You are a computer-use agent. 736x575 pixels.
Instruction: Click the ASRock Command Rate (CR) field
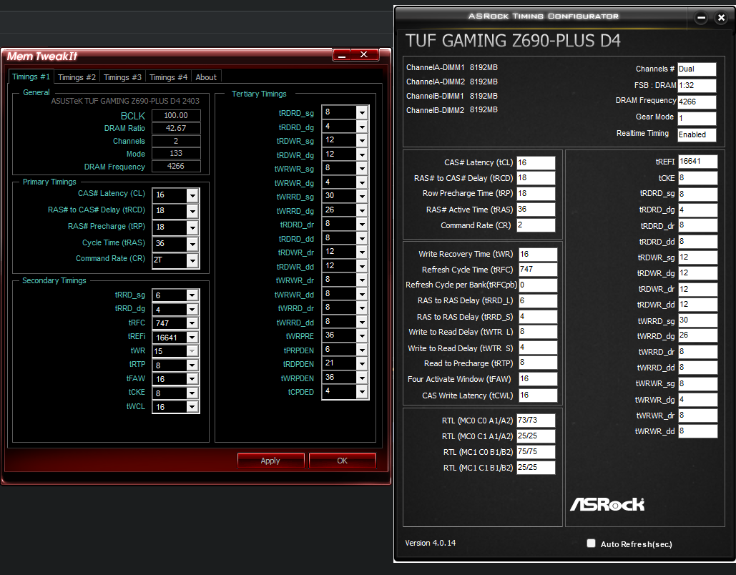click(x=536, y=225)
